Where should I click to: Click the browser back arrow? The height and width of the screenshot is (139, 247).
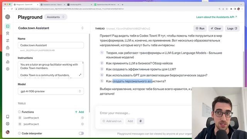coord(5,9)
